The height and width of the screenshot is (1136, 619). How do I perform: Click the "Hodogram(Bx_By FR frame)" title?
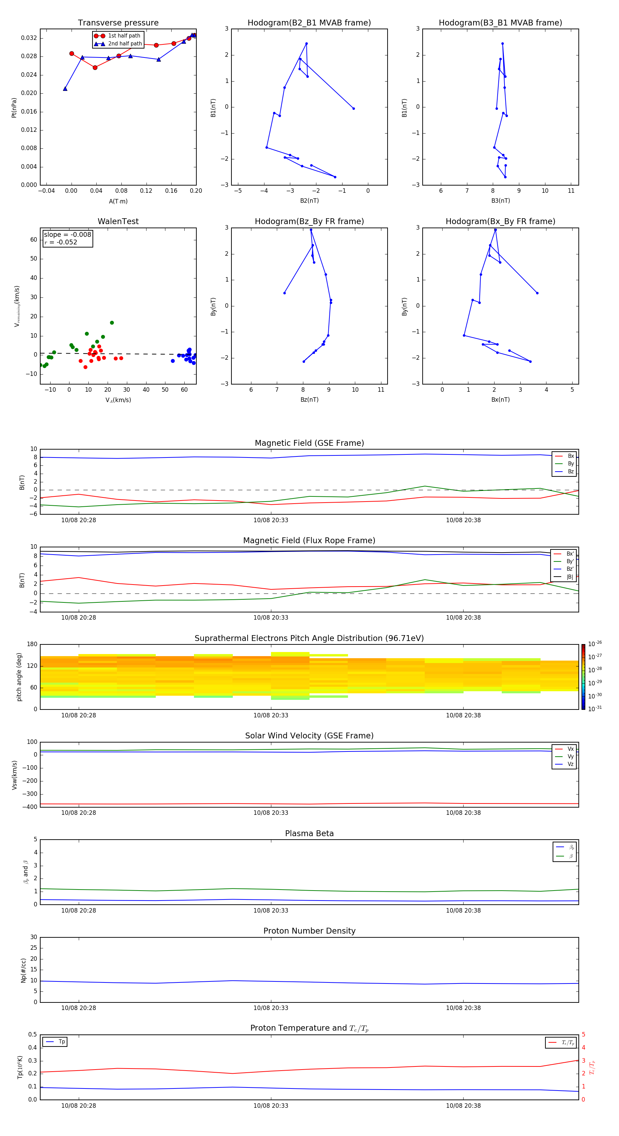click(500, 221)
